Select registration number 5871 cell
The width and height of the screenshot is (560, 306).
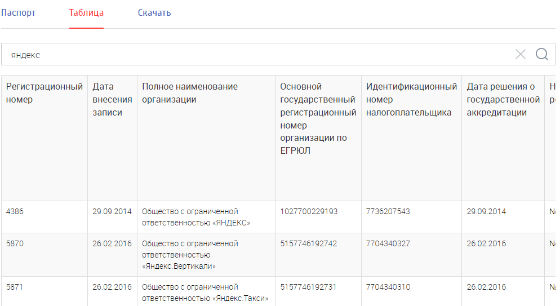pyautogui.click(x=45, y=291)
